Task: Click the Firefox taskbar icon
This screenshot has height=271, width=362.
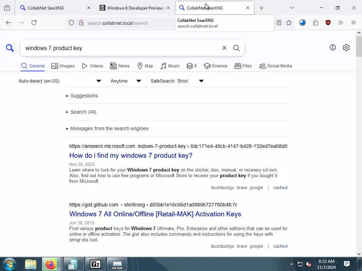Action: [x=51, y=264]
